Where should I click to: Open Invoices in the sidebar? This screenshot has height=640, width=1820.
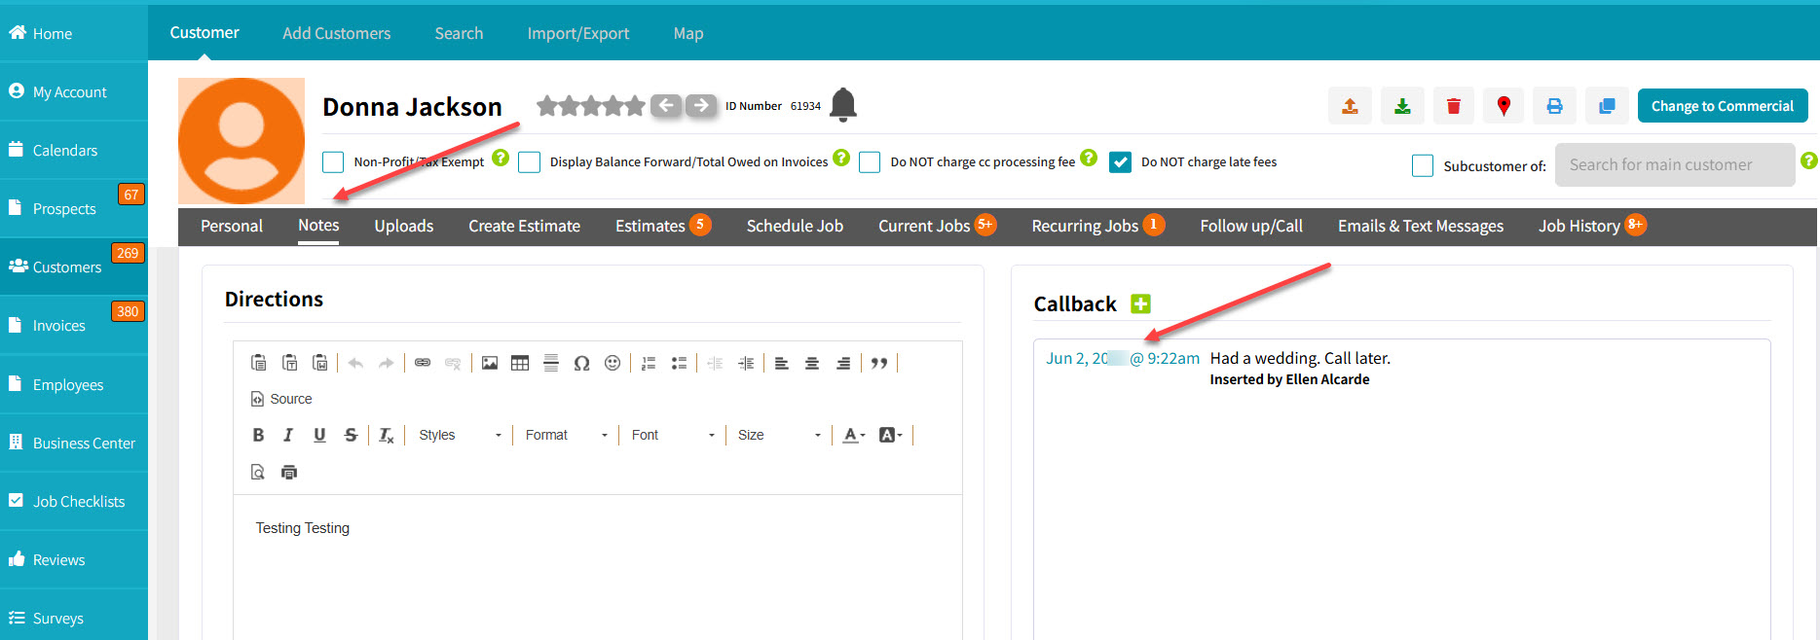(x=74, y=325)
